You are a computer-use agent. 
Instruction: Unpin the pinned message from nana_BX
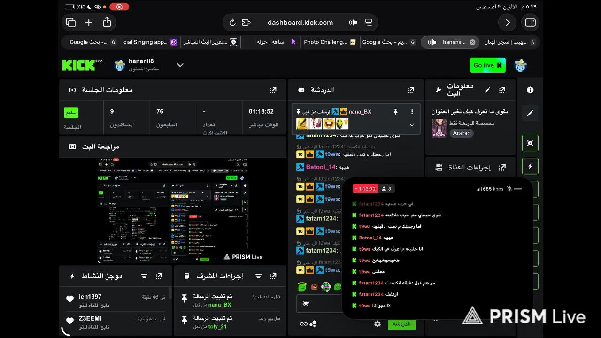[395, 112]
